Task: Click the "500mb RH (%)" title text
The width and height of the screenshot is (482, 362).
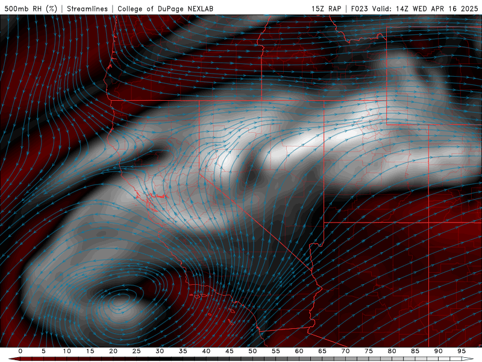Action: click(31, 8)
